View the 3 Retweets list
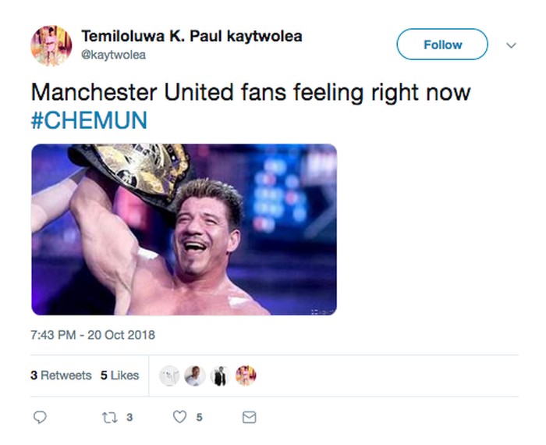The image size is (546, 445). 61,376
